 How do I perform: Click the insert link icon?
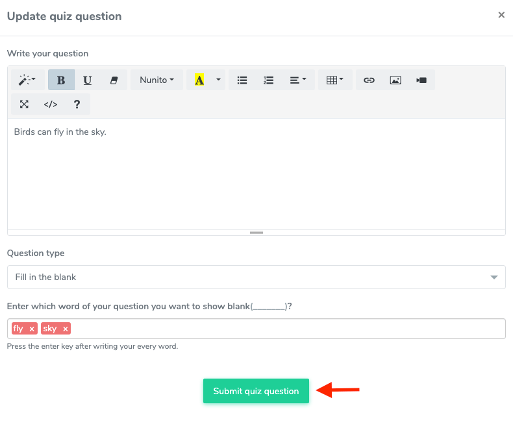369,80
